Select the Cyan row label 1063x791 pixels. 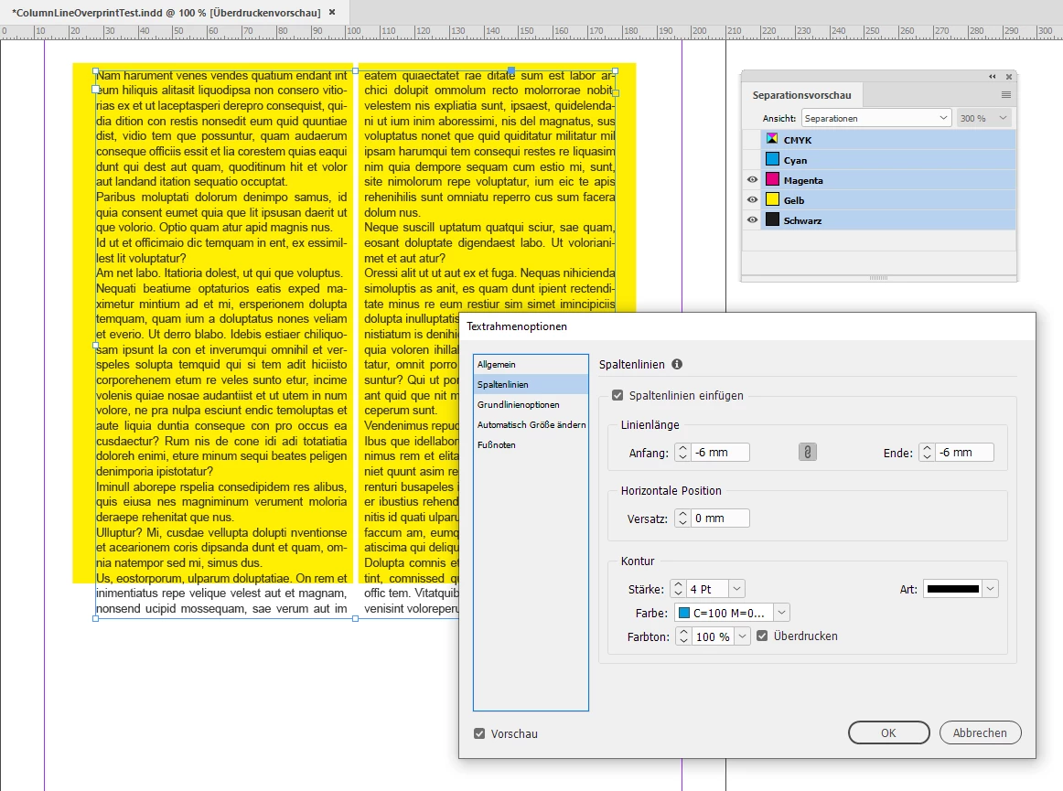(x=795, y=161)
